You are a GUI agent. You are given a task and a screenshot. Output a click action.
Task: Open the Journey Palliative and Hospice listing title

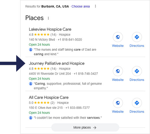pyautogui.click(x=57, y=63)
